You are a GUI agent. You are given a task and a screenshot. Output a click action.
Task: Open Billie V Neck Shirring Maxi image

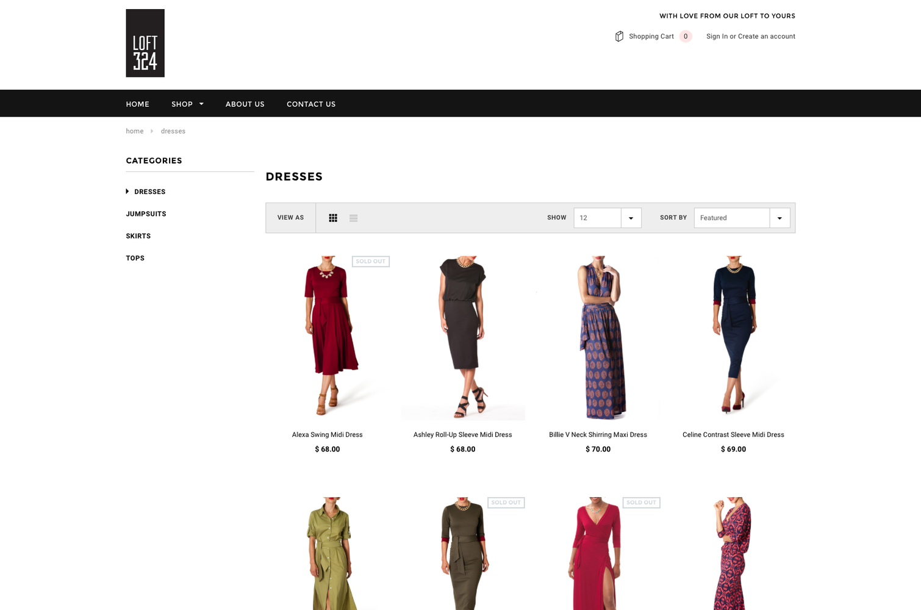[x=598, y=337]
